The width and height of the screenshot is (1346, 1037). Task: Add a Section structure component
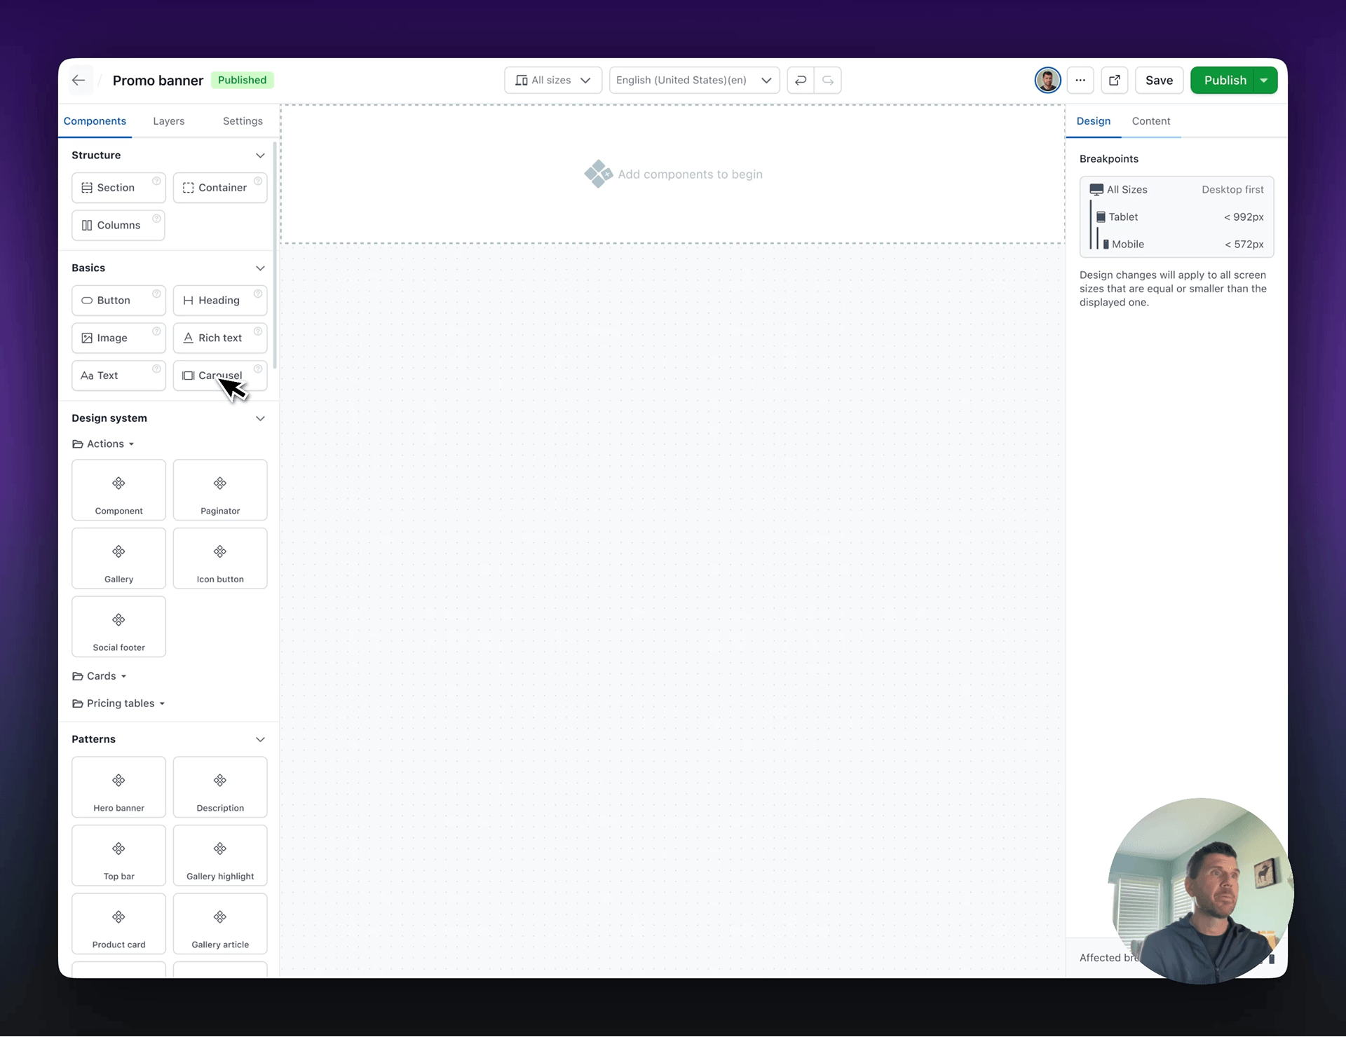coord(118,188)
